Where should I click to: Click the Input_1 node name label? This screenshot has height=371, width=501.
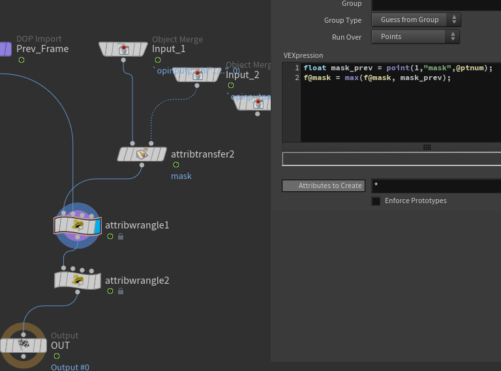169,49
